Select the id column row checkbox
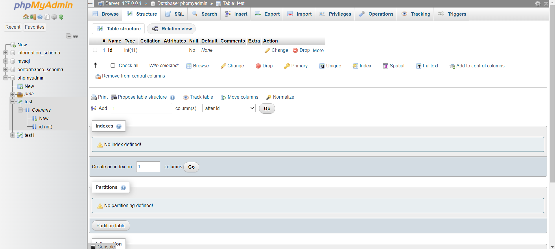Screen dimensions: 555x249 click(95, 50)
